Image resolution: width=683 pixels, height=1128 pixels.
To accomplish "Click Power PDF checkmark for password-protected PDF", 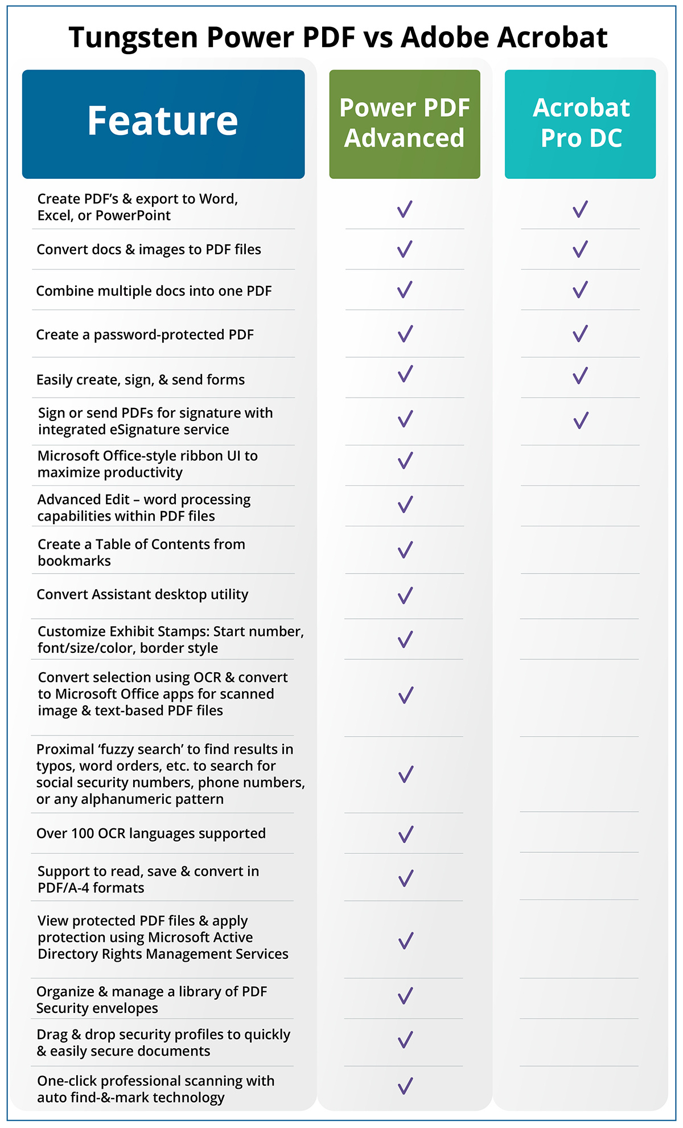I will pyautogui.click(x=405, y=333).
